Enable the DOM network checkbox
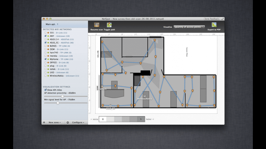 [46, 49]
